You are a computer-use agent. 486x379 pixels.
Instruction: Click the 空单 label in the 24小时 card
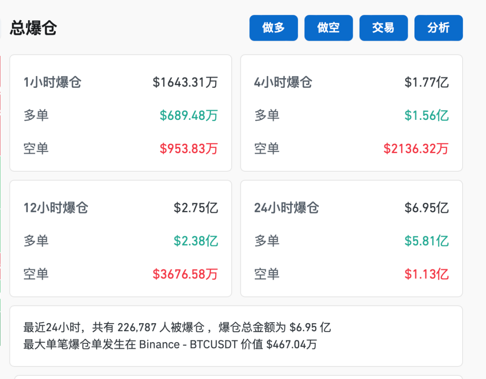[x=266, y=274]
